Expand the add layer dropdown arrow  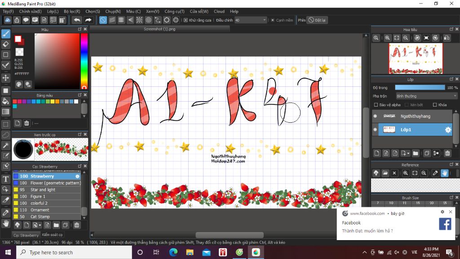[408, 153]
